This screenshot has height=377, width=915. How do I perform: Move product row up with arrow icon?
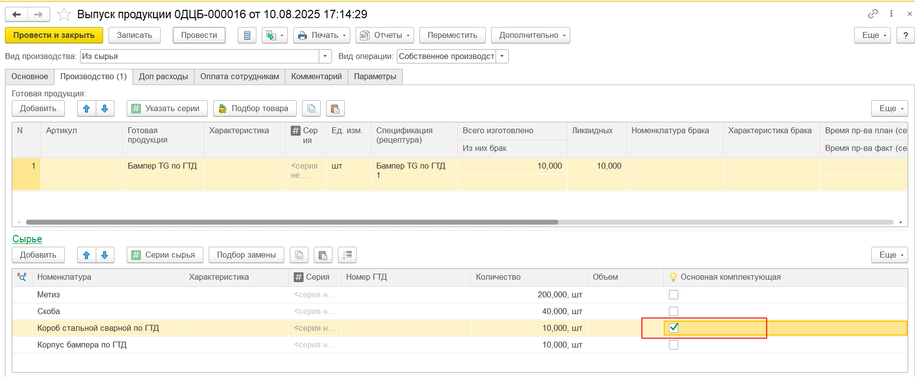coord(86,109)
